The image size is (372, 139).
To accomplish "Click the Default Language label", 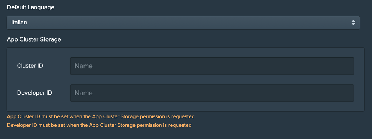I will 31,7.
